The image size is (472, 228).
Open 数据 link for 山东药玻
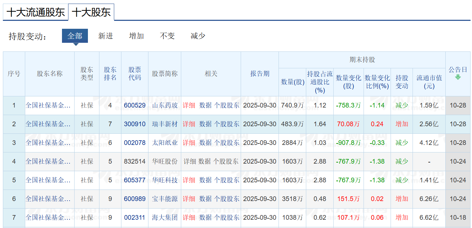point(205,105)
